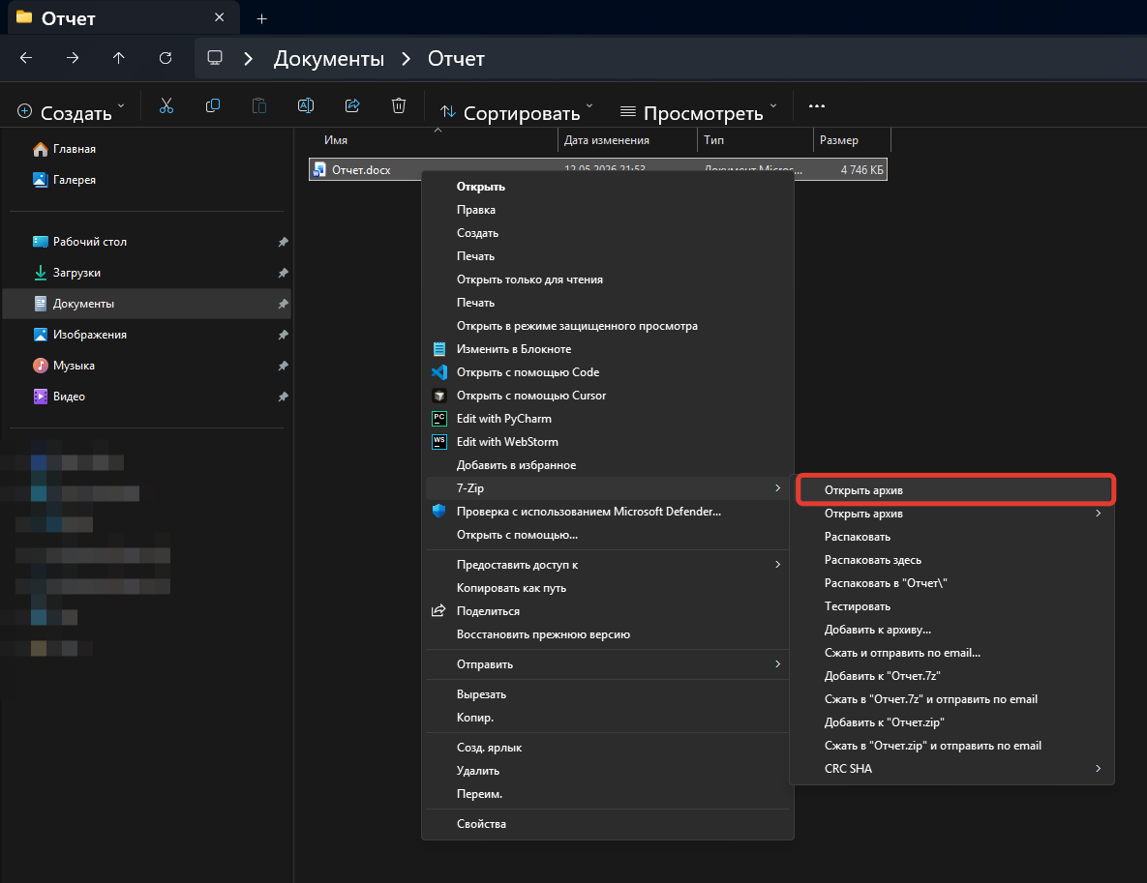Sort by Дата изменения column header
Screen dimensions: 1147x883
point(627,140)
